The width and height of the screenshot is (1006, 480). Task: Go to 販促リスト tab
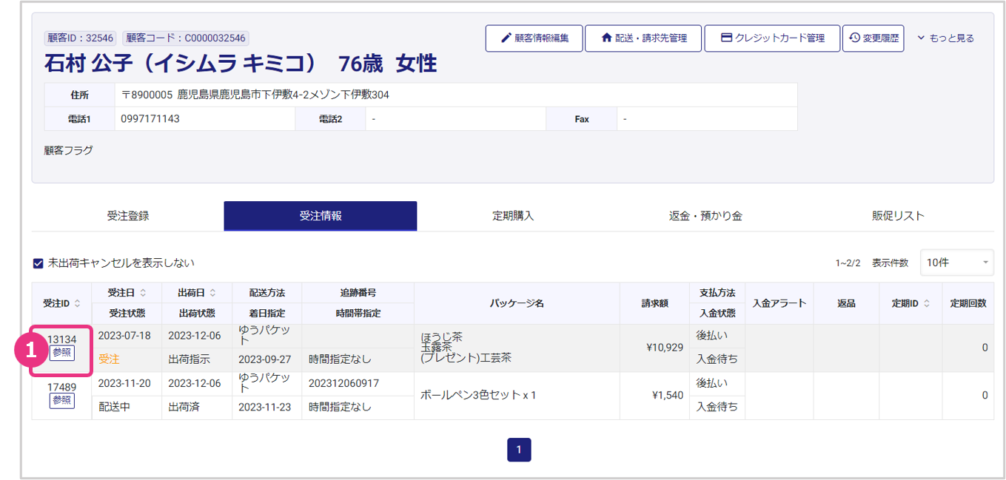[898, 216]
